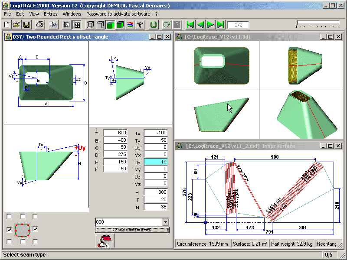Switch to wireframe cube display

point(90,25)
